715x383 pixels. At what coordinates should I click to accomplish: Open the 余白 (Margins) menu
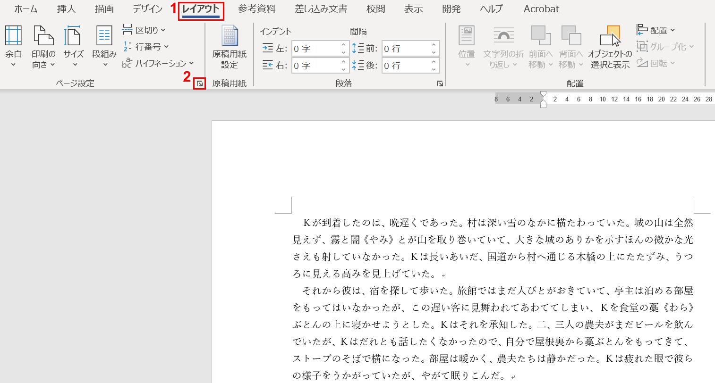point(13,47)
